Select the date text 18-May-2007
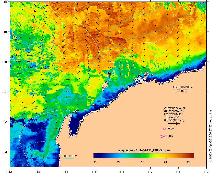This screenshot has height=173, width=214. 182,87
